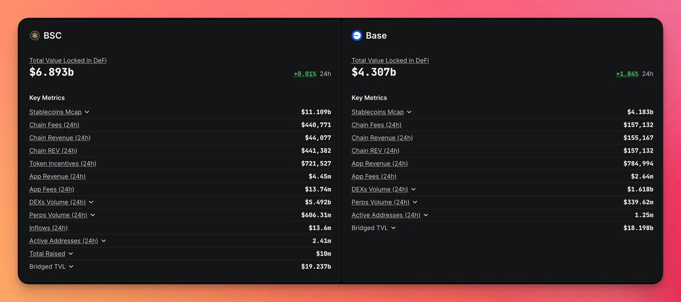The width and height of the screenshot is (681, 302).
Task: Click the $19.237b bridged TVL value
Action: 316,267
